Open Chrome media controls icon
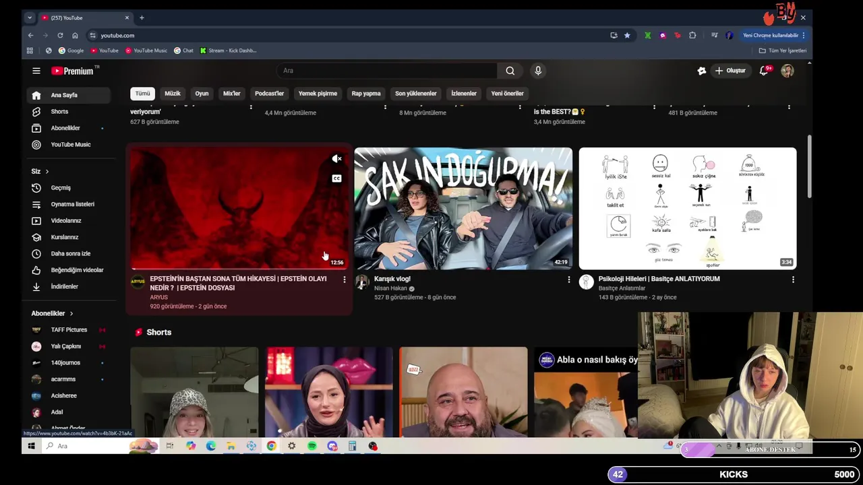 coord(714,36)
